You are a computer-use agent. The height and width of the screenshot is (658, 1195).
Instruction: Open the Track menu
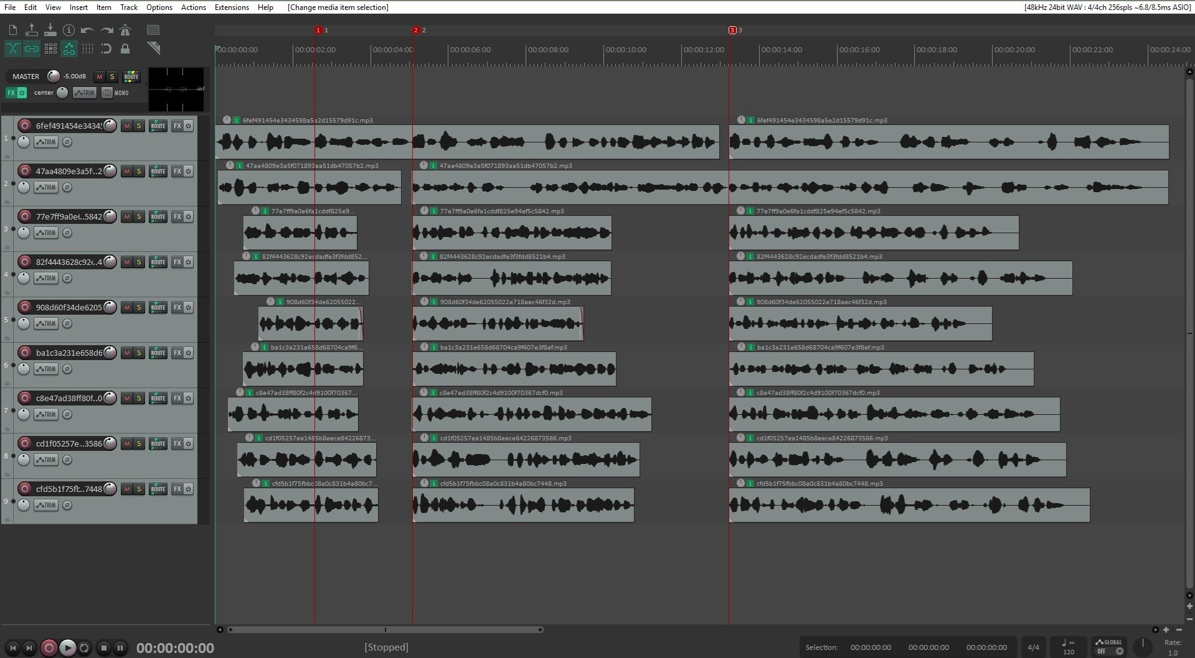pos(128,7)
